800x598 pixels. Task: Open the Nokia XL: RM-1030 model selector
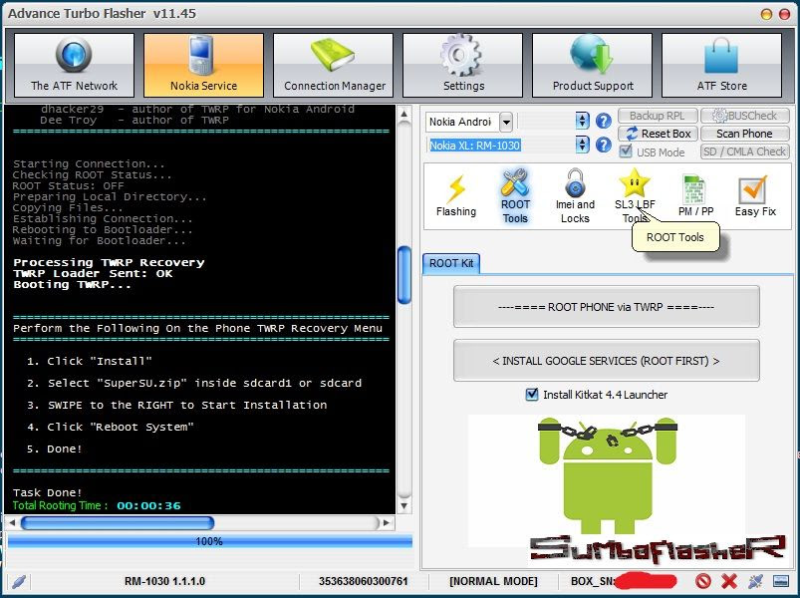click(x=582, y=145)
